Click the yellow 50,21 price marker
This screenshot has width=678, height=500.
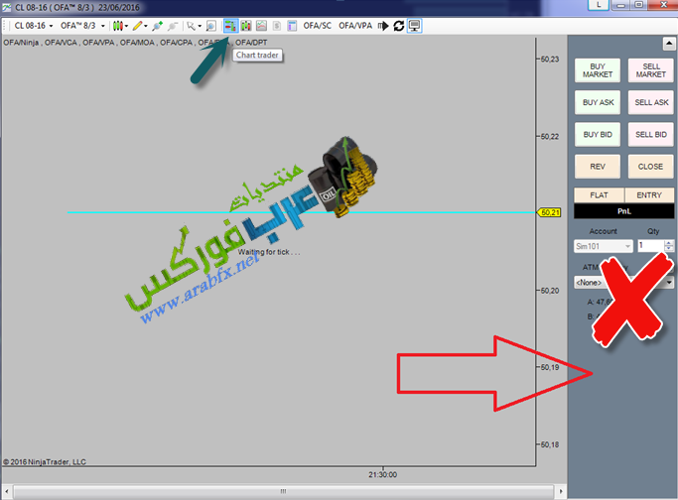point(549,212)
